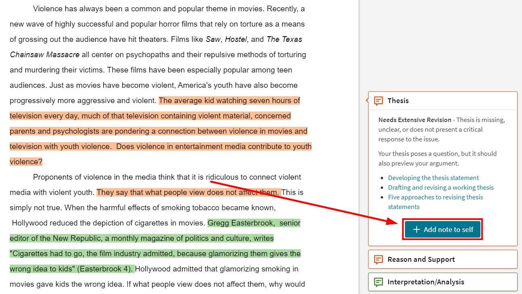
Task: Click the 'Needs Extensive Revision' rating label
Action: tap(415, 120)
